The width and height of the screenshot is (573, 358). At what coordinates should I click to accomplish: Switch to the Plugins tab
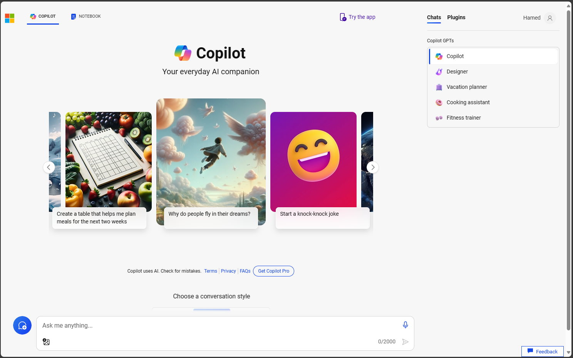[456, 17]
